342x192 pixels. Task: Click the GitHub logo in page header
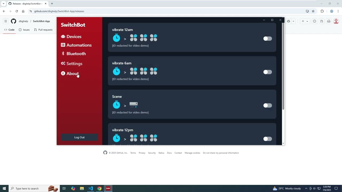click(13, 21)
